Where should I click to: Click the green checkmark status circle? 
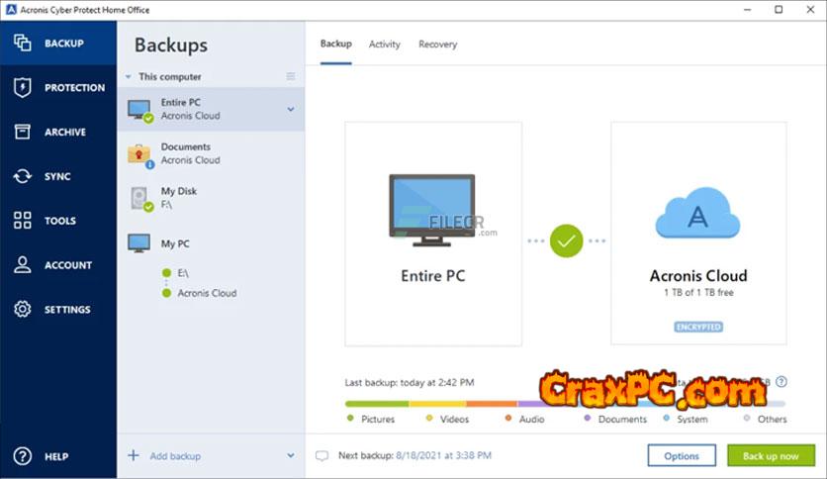click(566, 240)
